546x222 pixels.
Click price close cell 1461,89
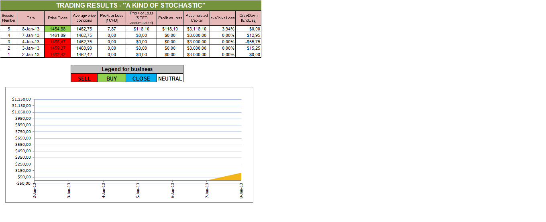tap(58, 35)
